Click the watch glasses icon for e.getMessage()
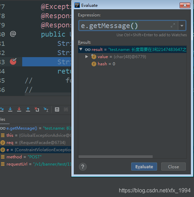The height and width of the screenshot is (197, 194). click(x=3, y=128)
